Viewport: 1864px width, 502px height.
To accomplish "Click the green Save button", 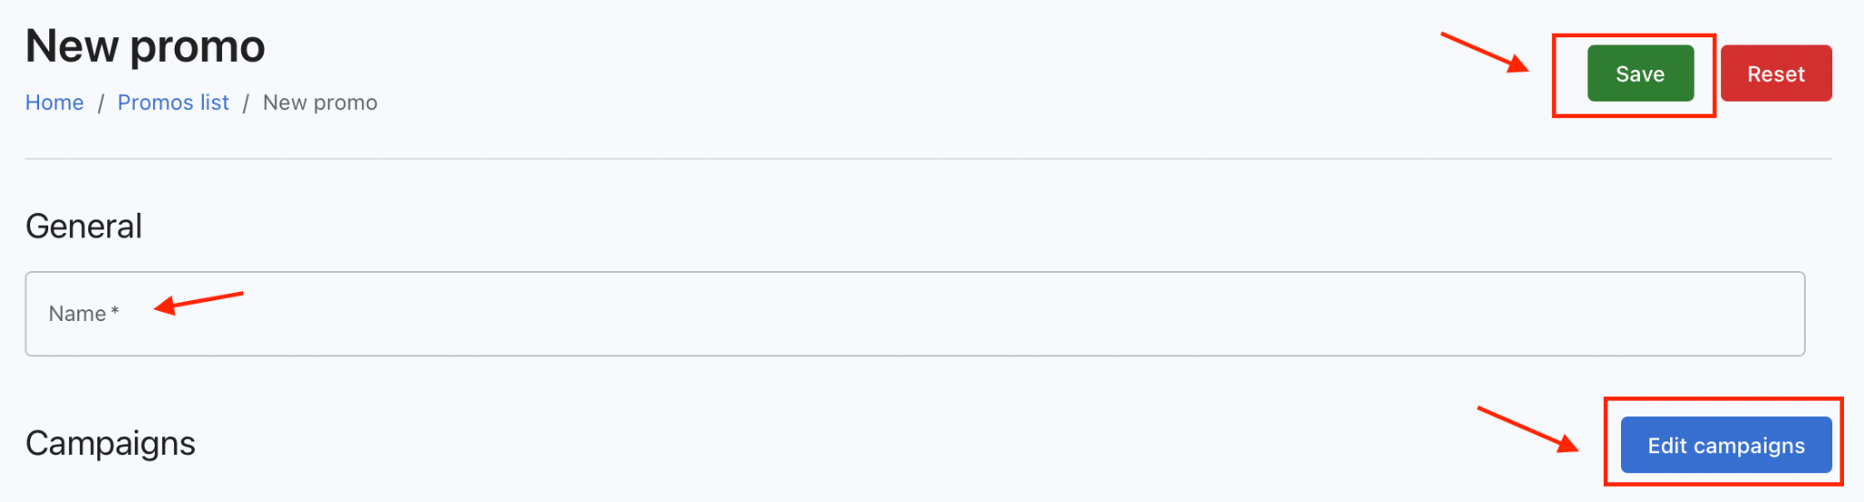I will 1640,74.
